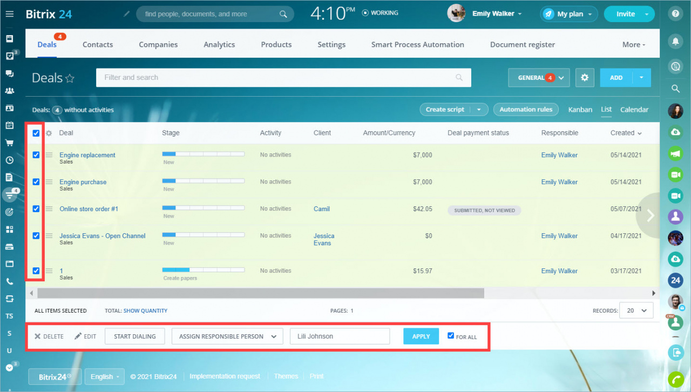The image size is (691, 392).
Task: Open Smart Process Automation tab
Action: click(x=417, y=45)
